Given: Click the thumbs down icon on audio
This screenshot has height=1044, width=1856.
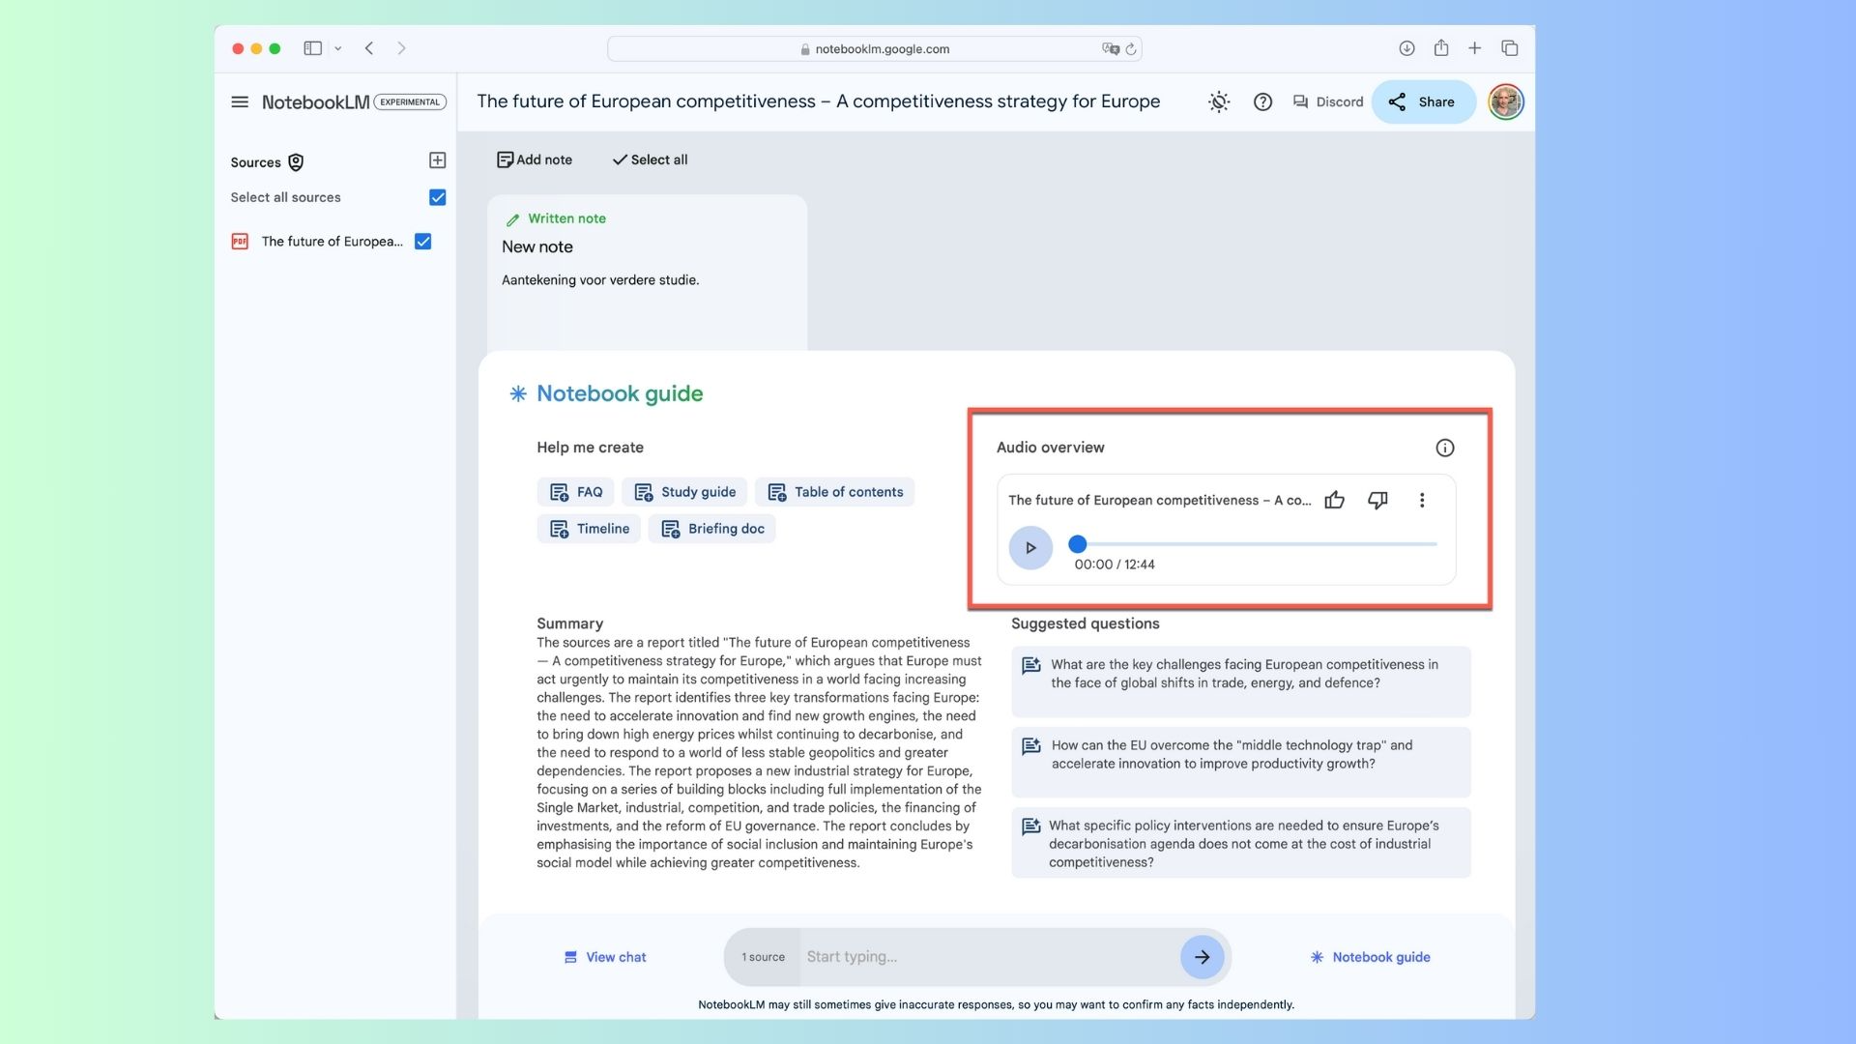Looking at the screenshot, I should coord(1377,500).
